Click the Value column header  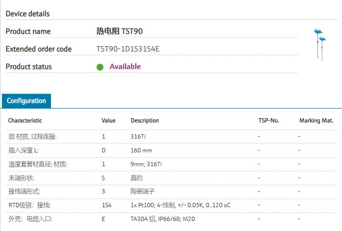pyautogui.click(x=109, y=121)
